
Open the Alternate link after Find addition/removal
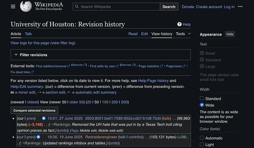coord(79,65)
